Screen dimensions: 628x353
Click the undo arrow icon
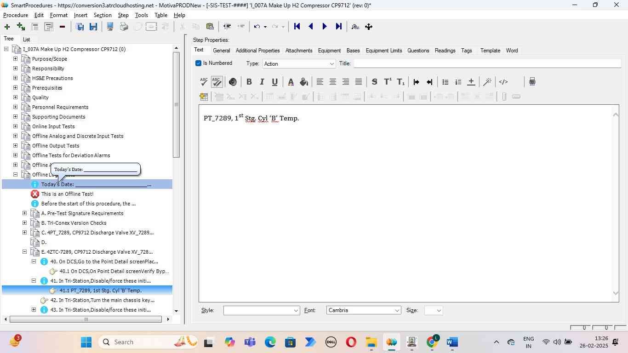pyautogui.click(x=257, y=27)
